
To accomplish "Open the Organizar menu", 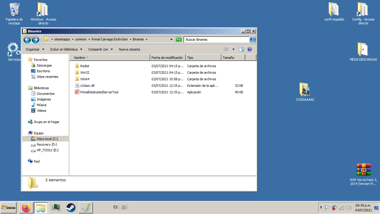I will [35, 49].
